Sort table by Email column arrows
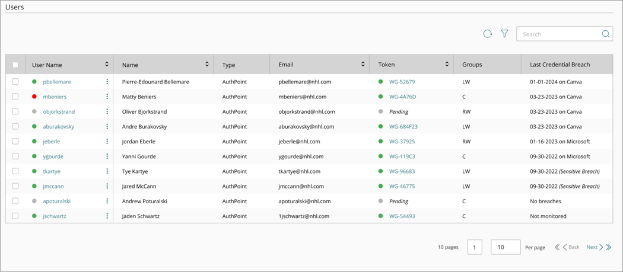The height and width of the screenshot is (272, 623). click(x=363, y=65)
